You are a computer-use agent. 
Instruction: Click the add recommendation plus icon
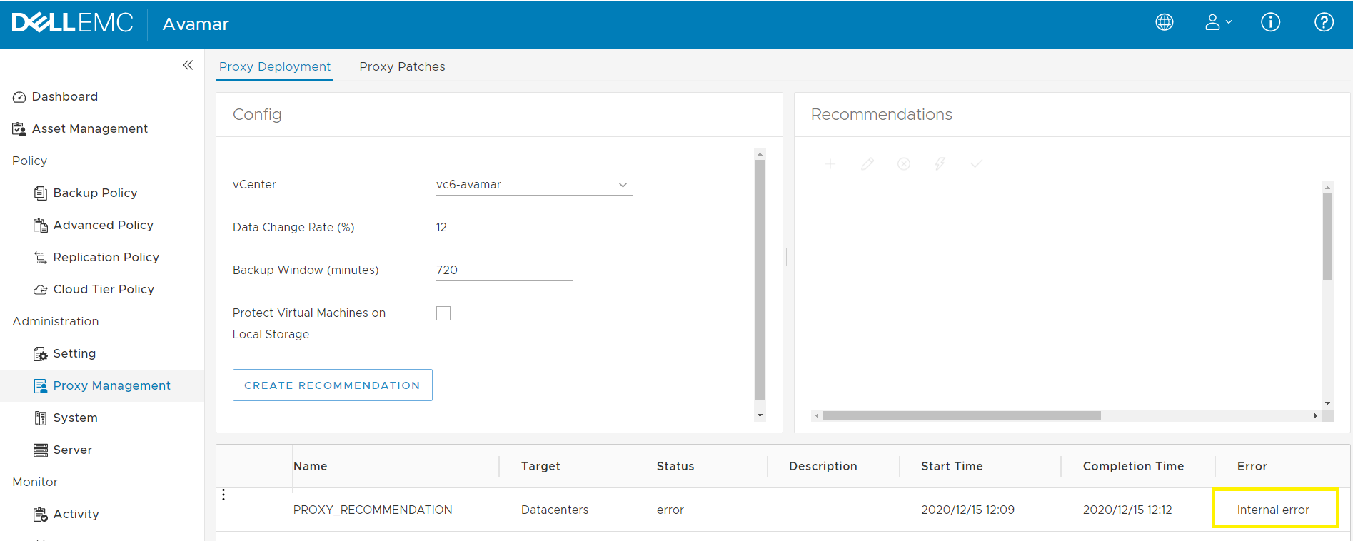point(830,164)
